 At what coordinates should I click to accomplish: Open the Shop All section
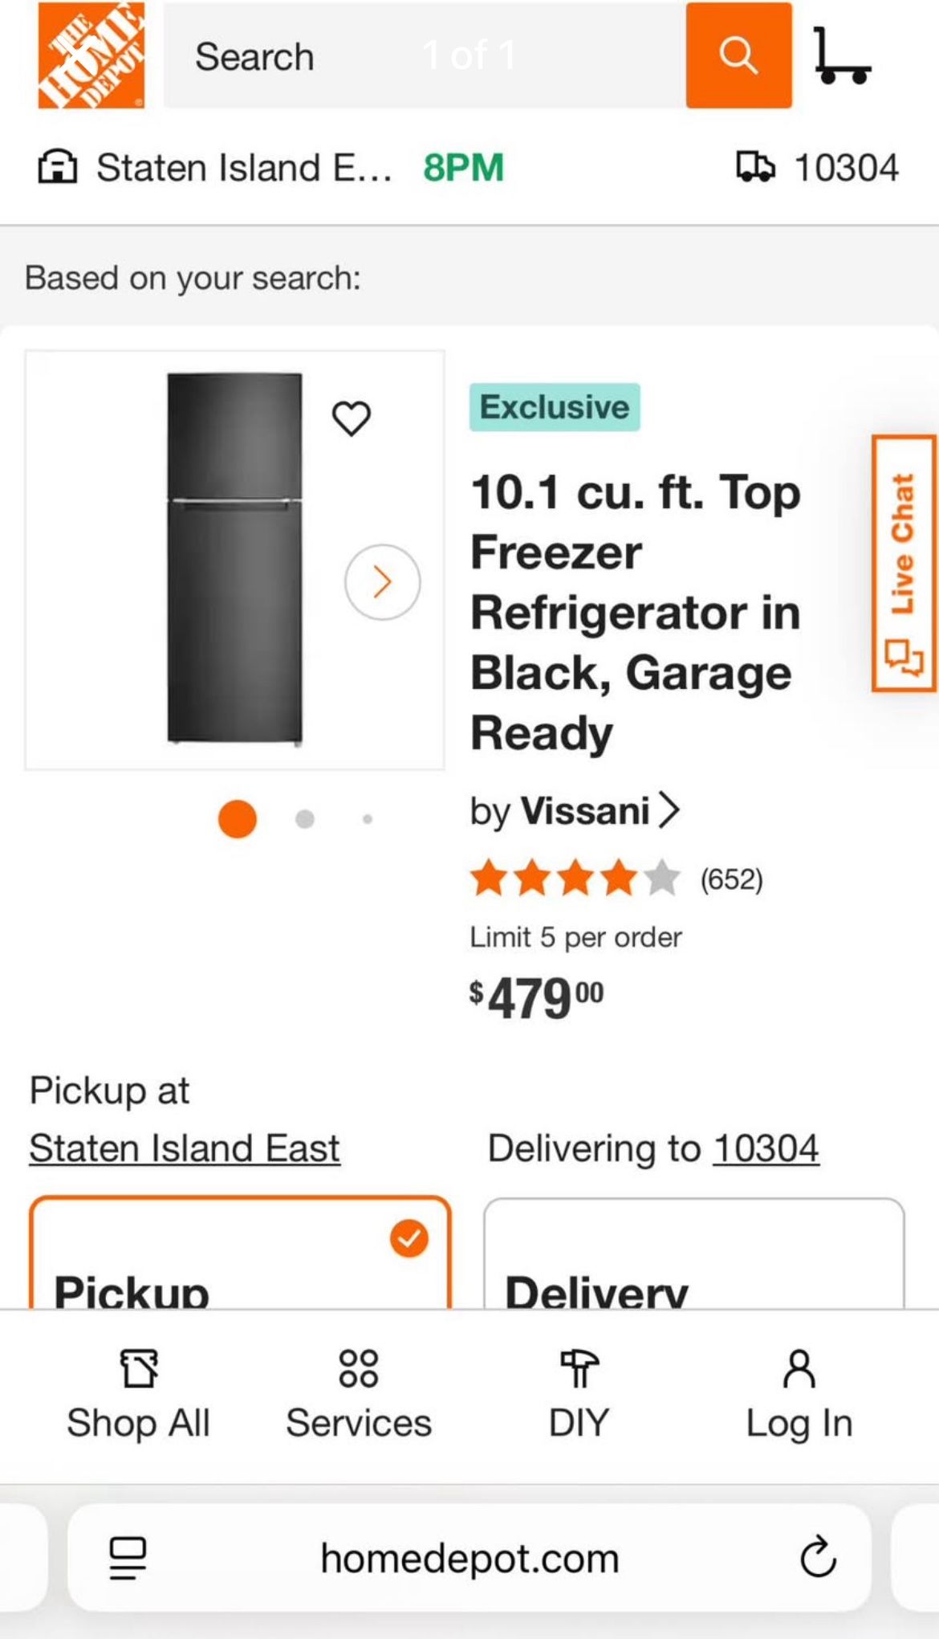tap(138, 1397)
